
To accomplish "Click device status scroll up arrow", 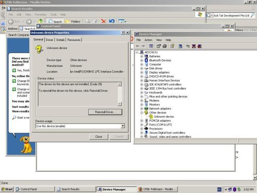I will tap(120, 84).
